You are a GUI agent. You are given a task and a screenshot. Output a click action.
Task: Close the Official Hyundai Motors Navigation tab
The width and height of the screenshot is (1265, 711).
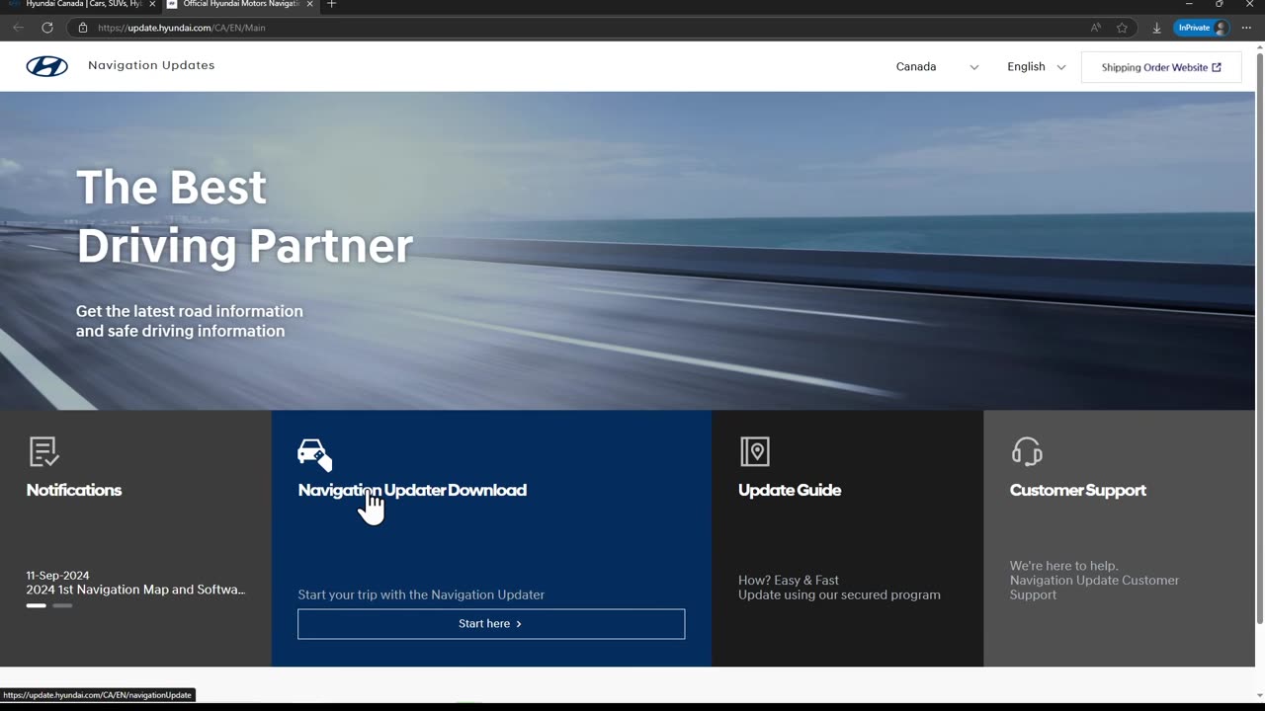[x=309, y=4]
